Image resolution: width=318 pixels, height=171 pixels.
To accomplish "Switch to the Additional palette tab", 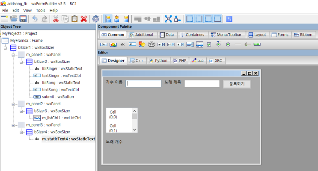I will pyautogui.click(x=142, y=35).
